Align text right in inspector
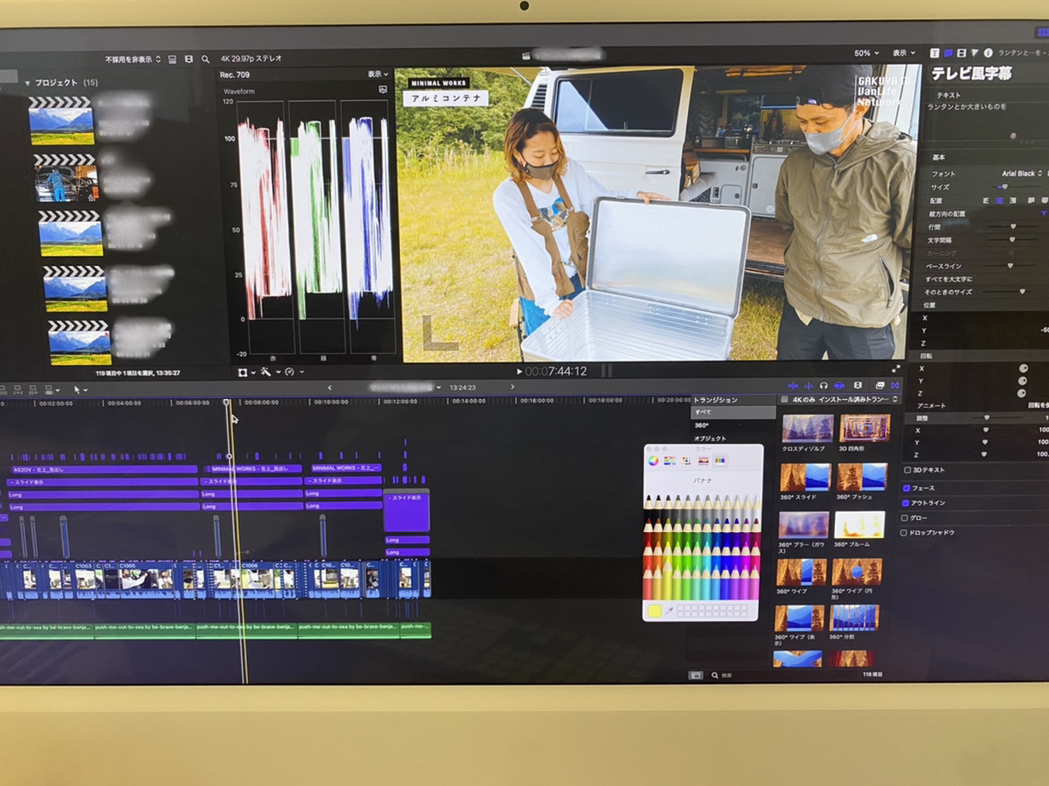The height and width of the screenshot is (786, 1049). pyautogui.click(x=1015, y=200)
